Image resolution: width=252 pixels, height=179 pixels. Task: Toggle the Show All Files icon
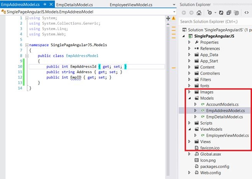(236, 13)
